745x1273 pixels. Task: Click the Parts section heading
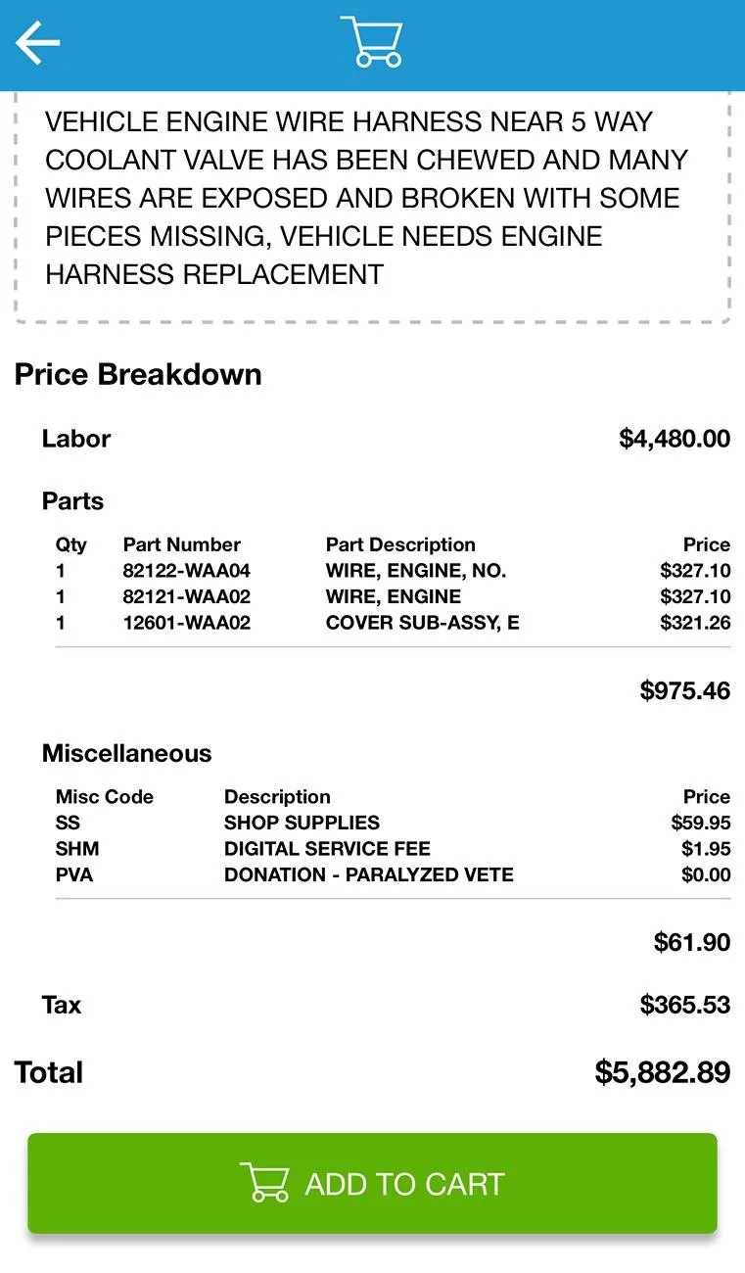(x=72, y=501)
